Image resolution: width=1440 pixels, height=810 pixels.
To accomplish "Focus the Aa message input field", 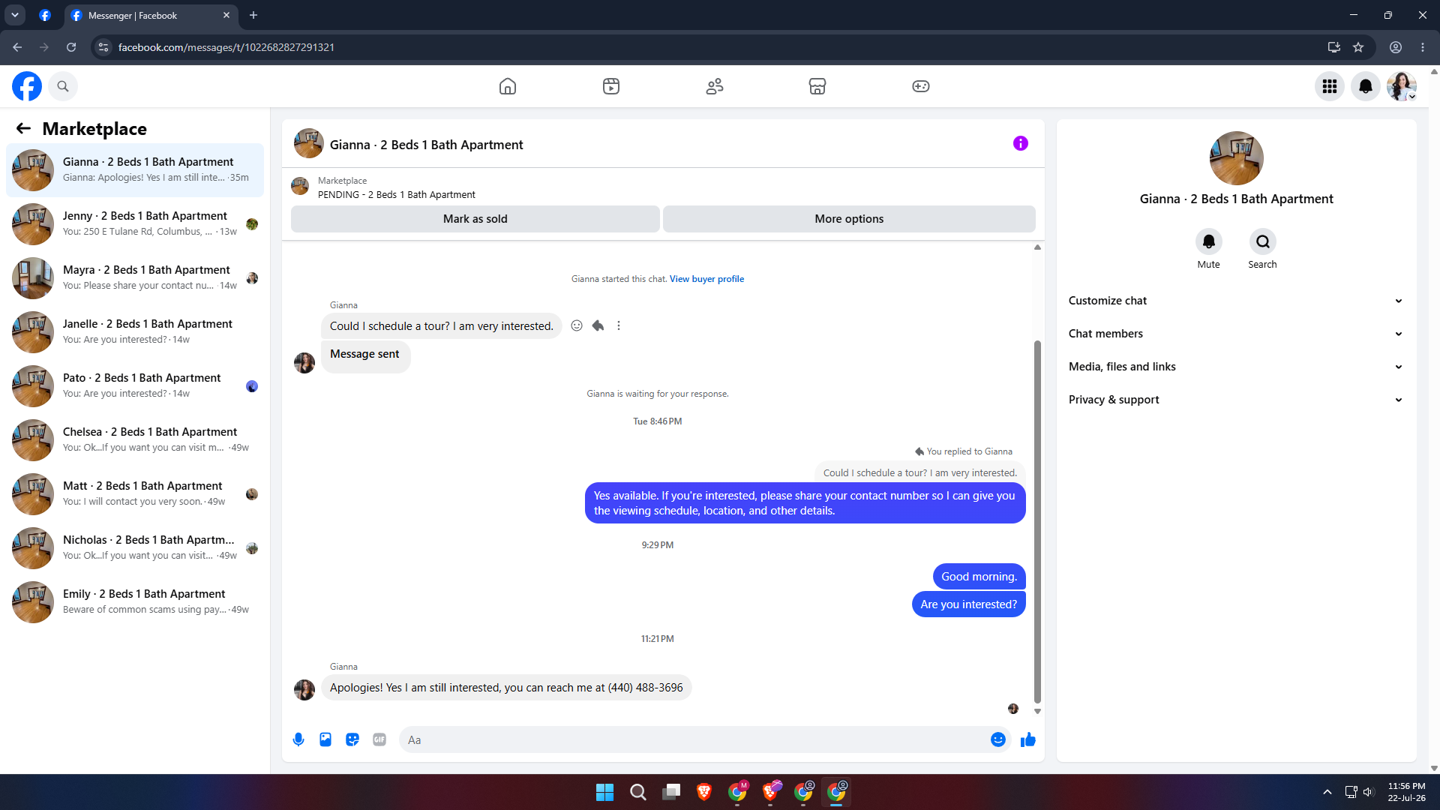I will point(694,739).
